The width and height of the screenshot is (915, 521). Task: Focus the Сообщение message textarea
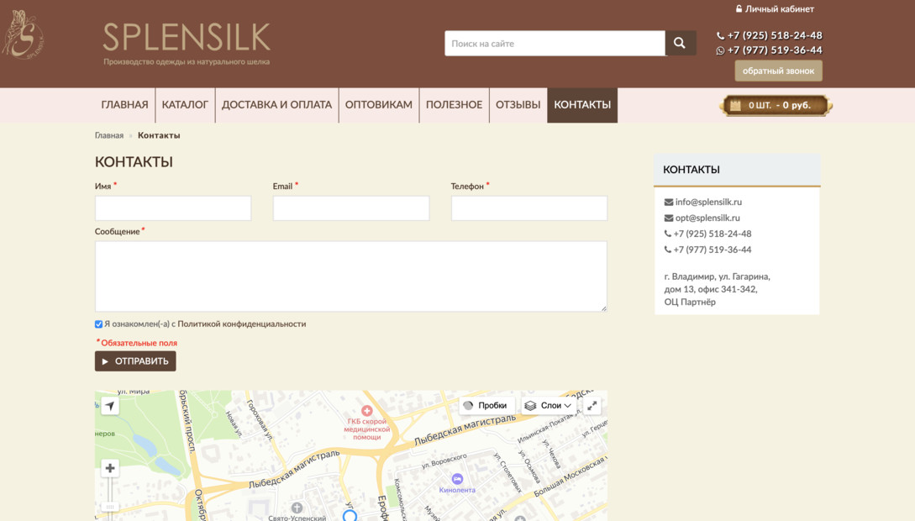[x=351, y=276]
